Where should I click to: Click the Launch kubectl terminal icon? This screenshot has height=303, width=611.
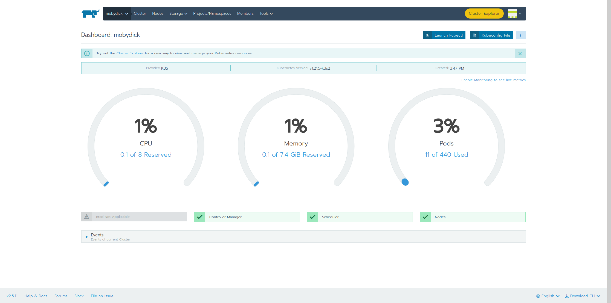pyautogui.click(x=427, y=35)
